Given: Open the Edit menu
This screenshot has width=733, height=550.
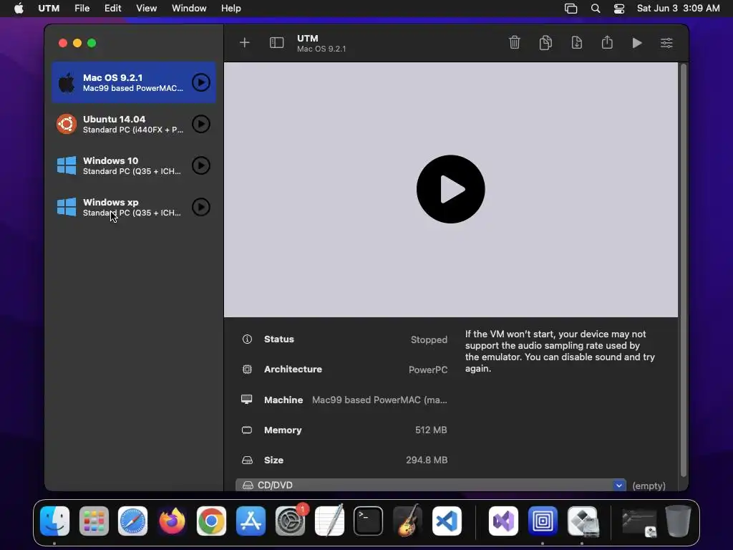Looking at the screenshot, I should point(112,9).
